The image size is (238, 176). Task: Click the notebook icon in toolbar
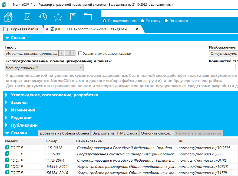pyautogui.click(x=73, y=17)
